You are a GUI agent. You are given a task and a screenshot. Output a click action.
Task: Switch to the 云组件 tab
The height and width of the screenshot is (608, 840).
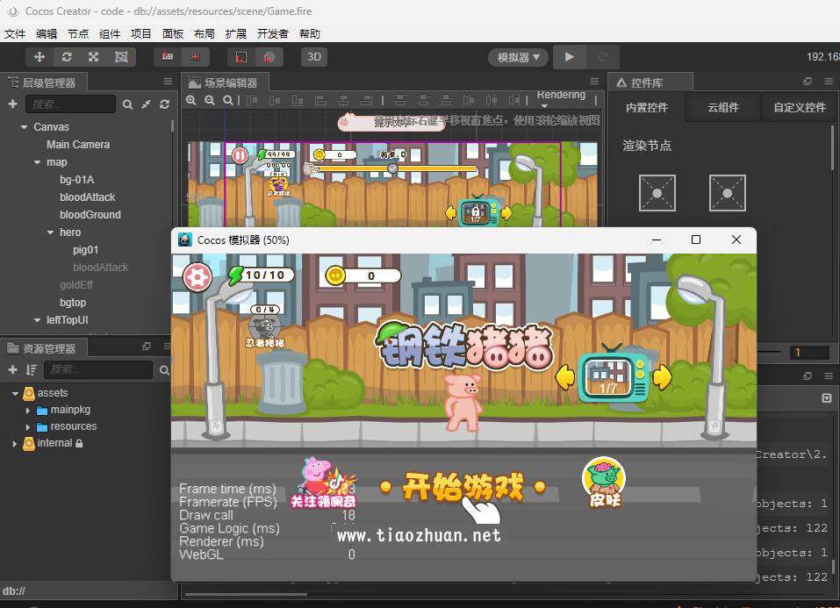pyautogui.click(x=723, y=107)
